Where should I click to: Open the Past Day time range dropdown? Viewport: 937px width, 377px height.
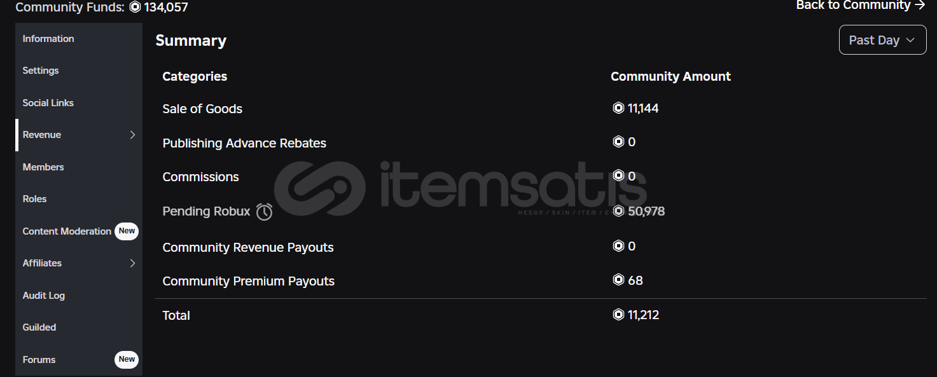882,40
